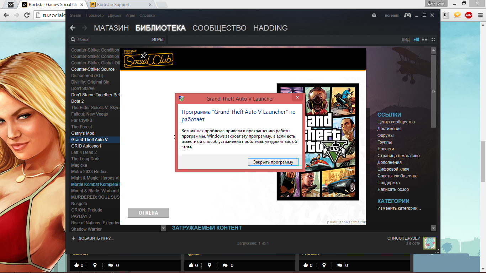This screenshot has width=486, height=273.
Task: Go to the СООБЩЕСТВО tab
Action: (x=220, y=28)
